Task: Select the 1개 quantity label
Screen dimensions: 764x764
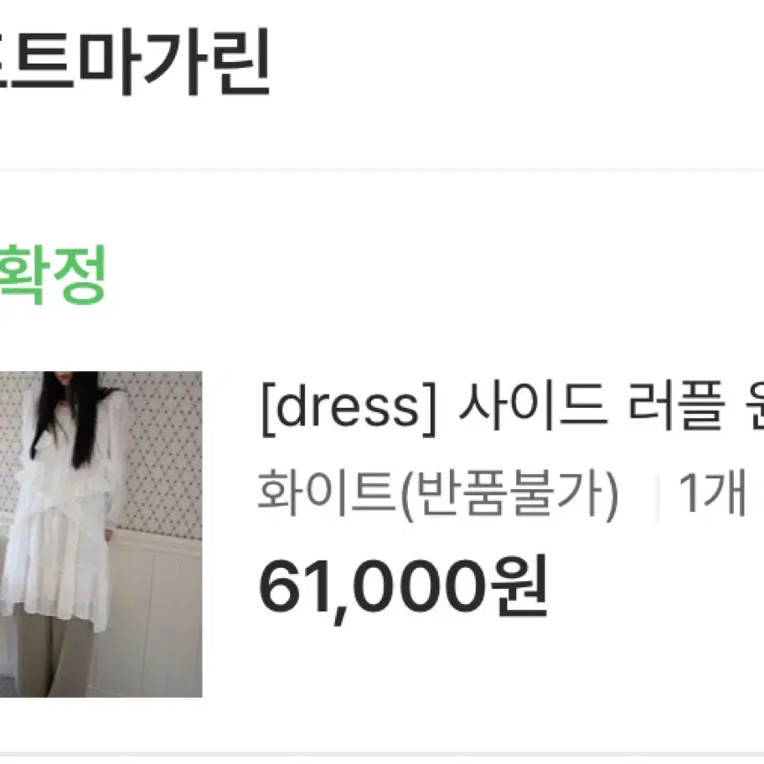Action: pos(712,493)
